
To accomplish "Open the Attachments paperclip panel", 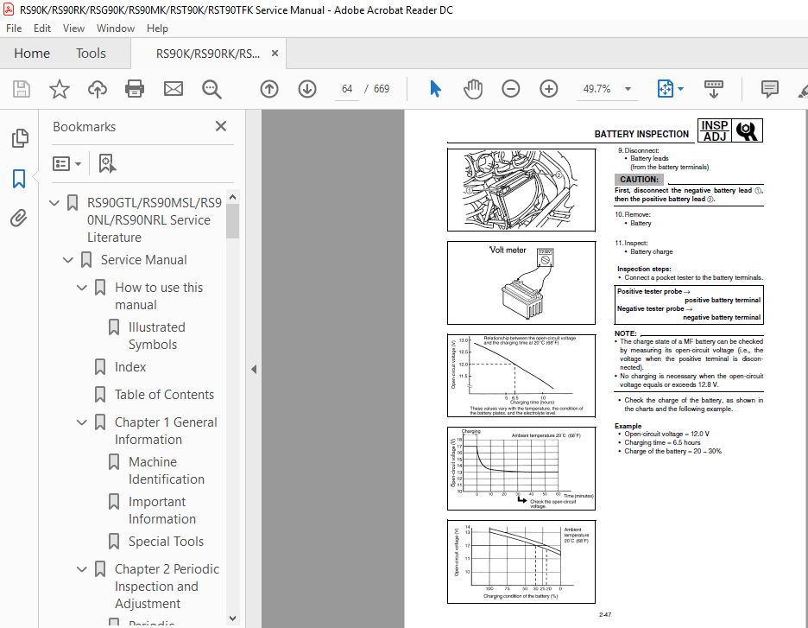I will pyautogui.click(x=18, y=218).
